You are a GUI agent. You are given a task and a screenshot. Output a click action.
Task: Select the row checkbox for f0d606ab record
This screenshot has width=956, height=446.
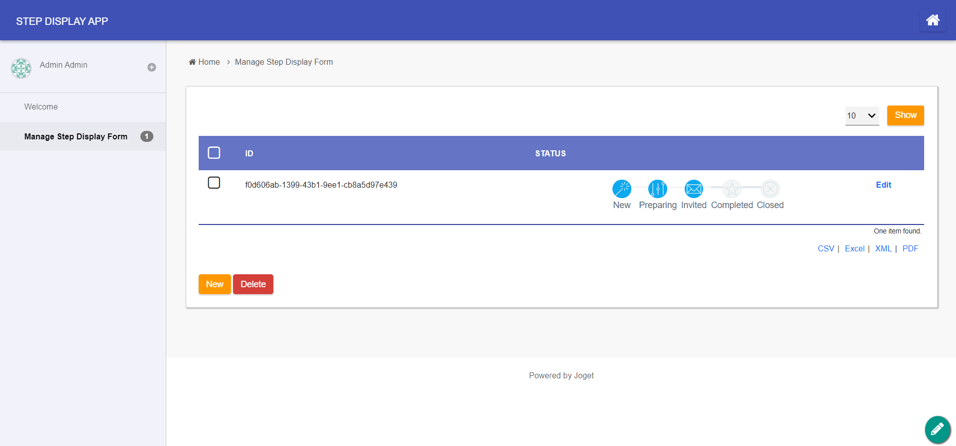[214, 183]
